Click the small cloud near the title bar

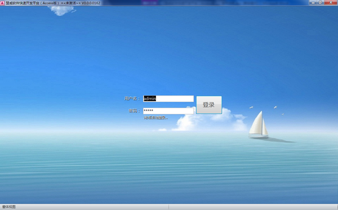61,11
